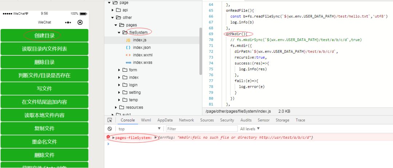Click the console prompt arrow line
393x168 pixels.
tap(108, 144)
